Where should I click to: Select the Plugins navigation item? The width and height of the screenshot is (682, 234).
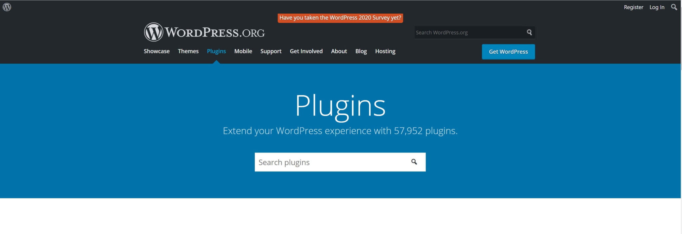[216, 51]
